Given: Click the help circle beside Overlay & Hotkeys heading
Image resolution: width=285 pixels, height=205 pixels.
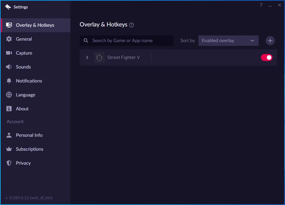Looking at the screenshot, I should pyautogui.click(x=131, y=25).
